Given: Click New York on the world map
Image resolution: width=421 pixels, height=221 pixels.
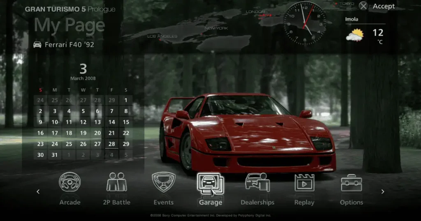Looking at the screenshot, I should click(216, 28).
